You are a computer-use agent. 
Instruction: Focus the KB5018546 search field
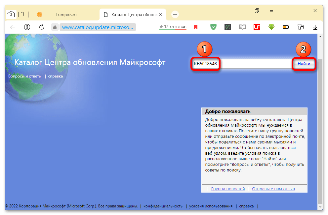241,64
